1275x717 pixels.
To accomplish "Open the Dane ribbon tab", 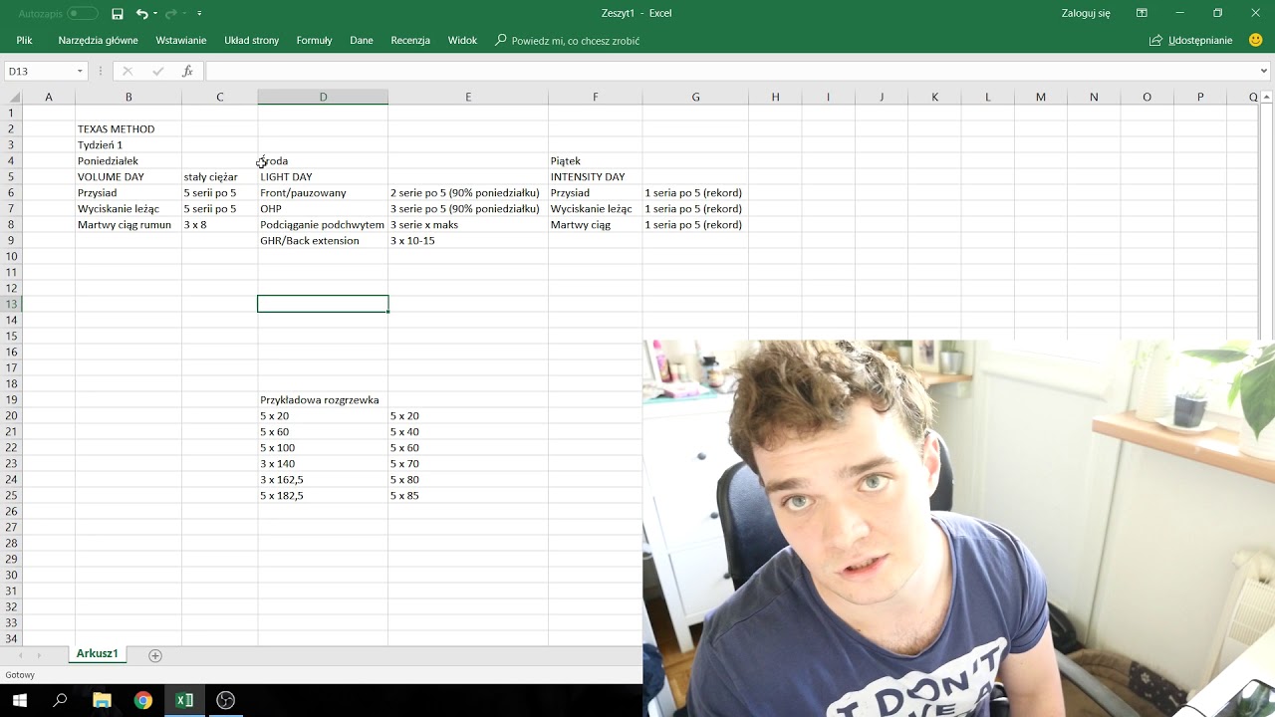I will click(362, 41).
